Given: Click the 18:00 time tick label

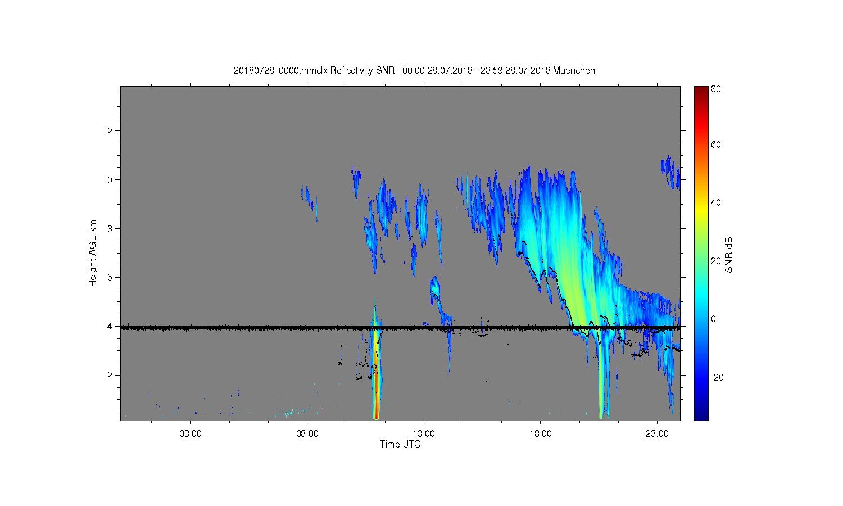Looking at the screenshot, I should 541,434.
